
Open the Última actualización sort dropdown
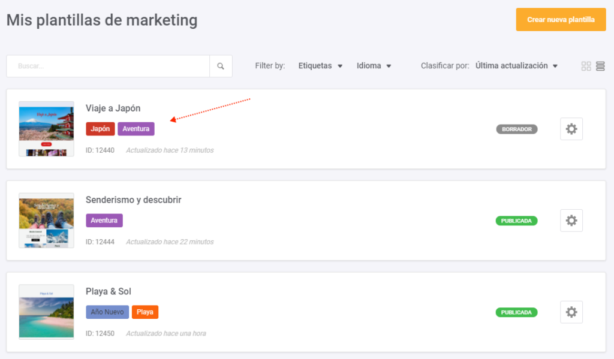coord(516,66)
